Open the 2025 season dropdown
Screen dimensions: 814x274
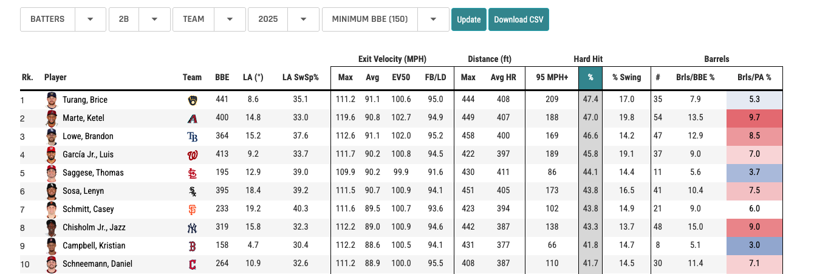tap(283, 19)
